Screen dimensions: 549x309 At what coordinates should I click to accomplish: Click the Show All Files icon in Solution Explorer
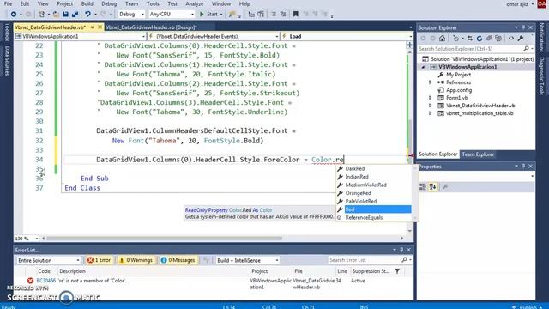[498, 38]
